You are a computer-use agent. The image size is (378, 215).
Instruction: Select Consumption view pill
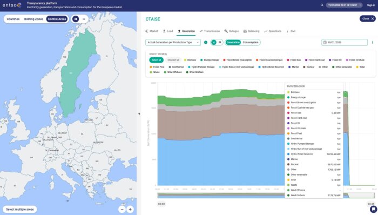click(x=250, y=43)
